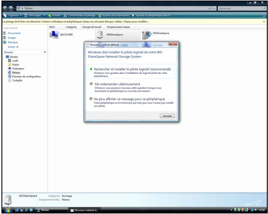Click the Stockage category value
This screenshot has height=214, width=268.
(67, 196)
